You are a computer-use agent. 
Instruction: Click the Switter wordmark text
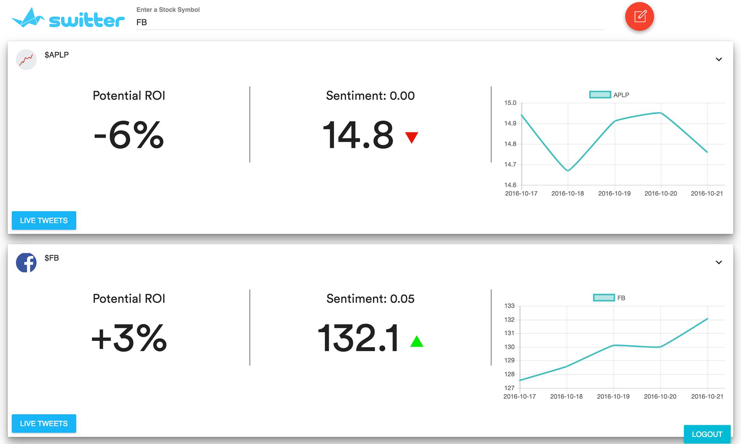[87, 21]
